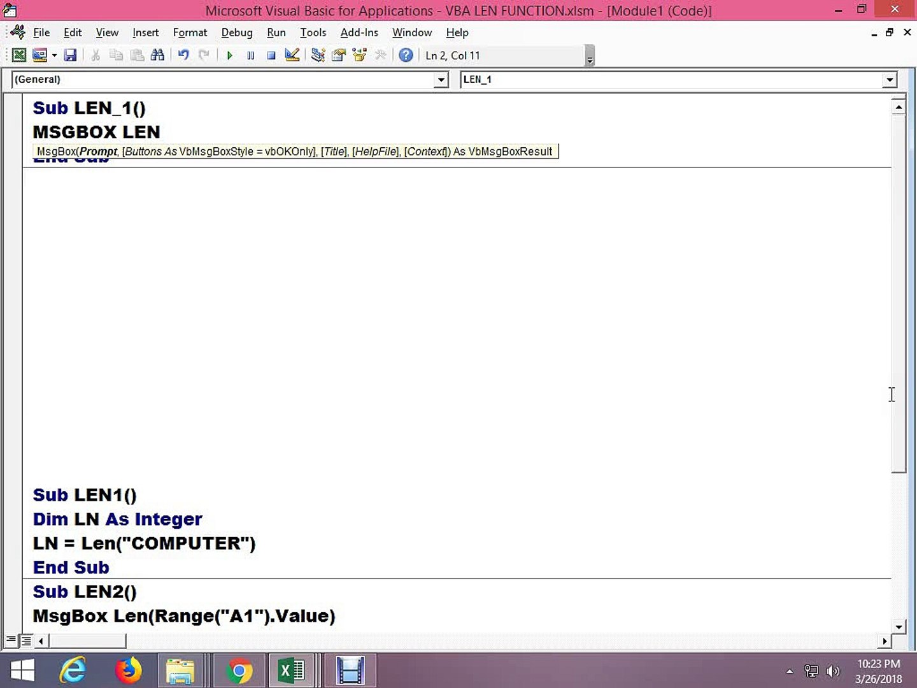Open the toolbar options arrow
Viewport: 917px width, 688px height.
pyautogui.click(x=590, y=56)
